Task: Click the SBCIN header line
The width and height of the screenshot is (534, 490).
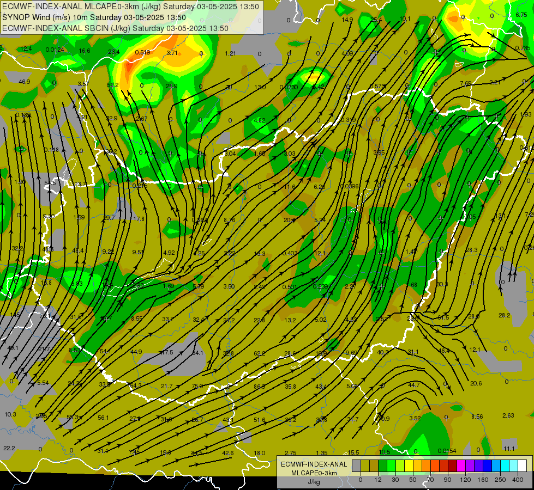Action: coord(115,28)
